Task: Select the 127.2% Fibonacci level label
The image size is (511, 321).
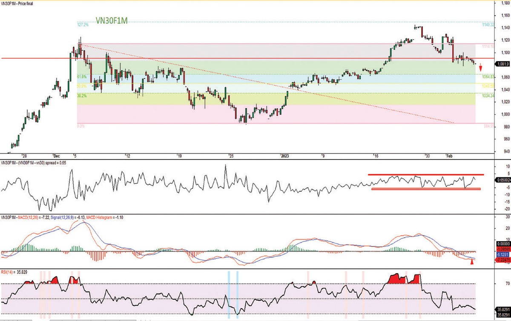Action: click(83, 25)
